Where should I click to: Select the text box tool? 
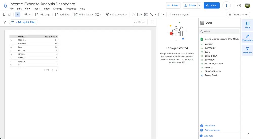pyautogui.click(x=146, y=15)
